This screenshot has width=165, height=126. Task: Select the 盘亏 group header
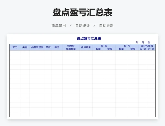(x=127, y=46)
